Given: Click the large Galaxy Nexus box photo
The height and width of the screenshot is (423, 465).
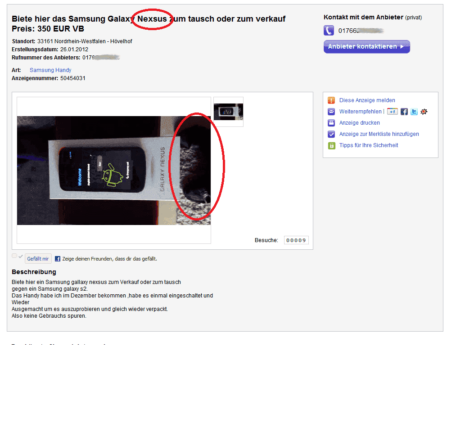Looking at the screenshot, I should (114, 171).
